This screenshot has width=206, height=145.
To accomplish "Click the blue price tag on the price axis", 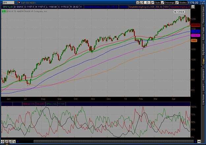I will [195, 31].
